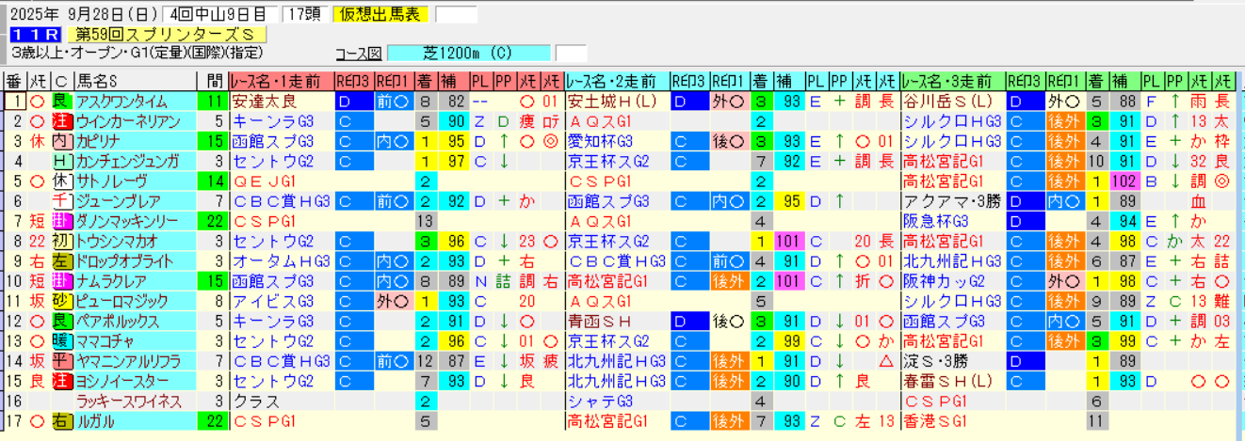Click 香港SG1 race in ルガル row
The height and width of the screenshot is (441, 1245).
(935, 420)
